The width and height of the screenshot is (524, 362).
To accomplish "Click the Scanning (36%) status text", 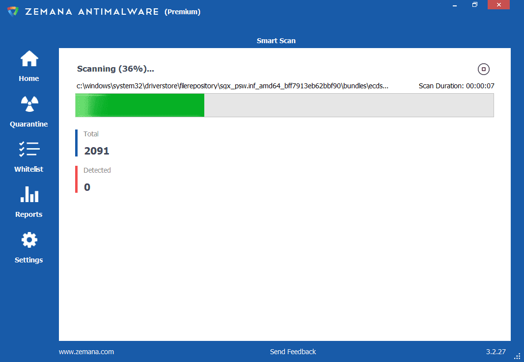I will point(115,69).
